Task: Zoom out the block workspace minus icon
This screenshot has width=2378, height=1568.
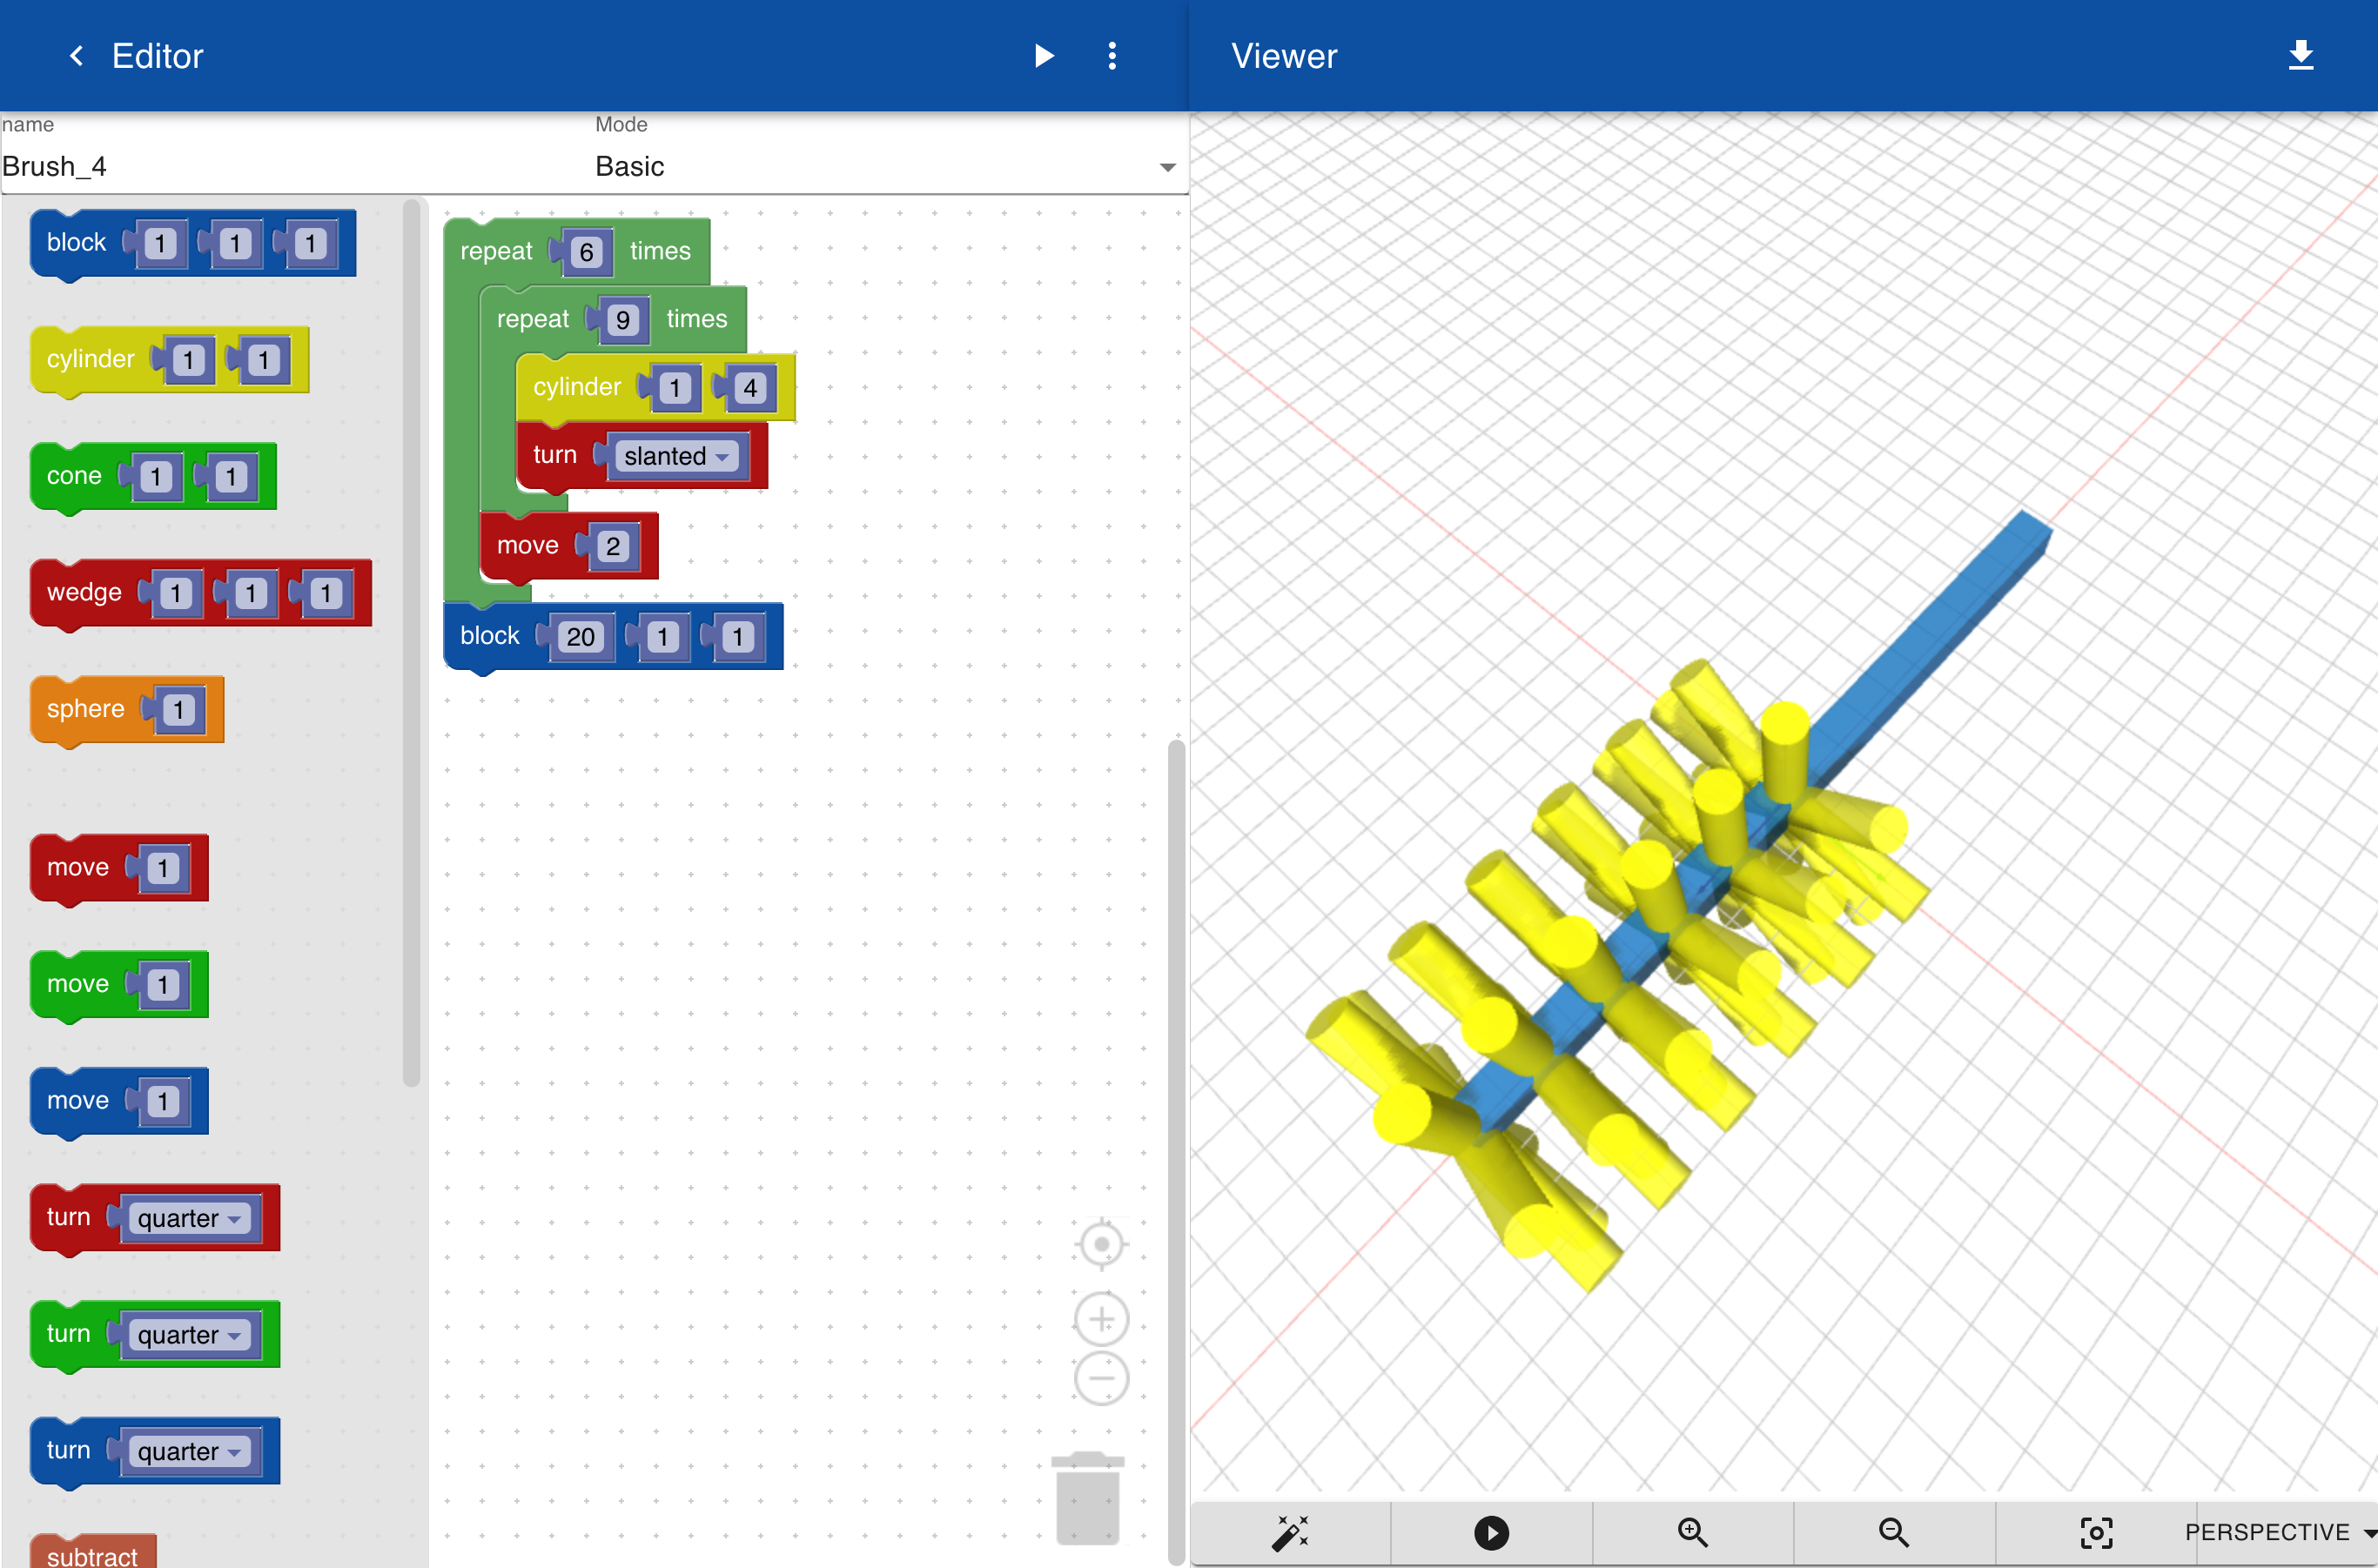Action: pos(1100,1378)
